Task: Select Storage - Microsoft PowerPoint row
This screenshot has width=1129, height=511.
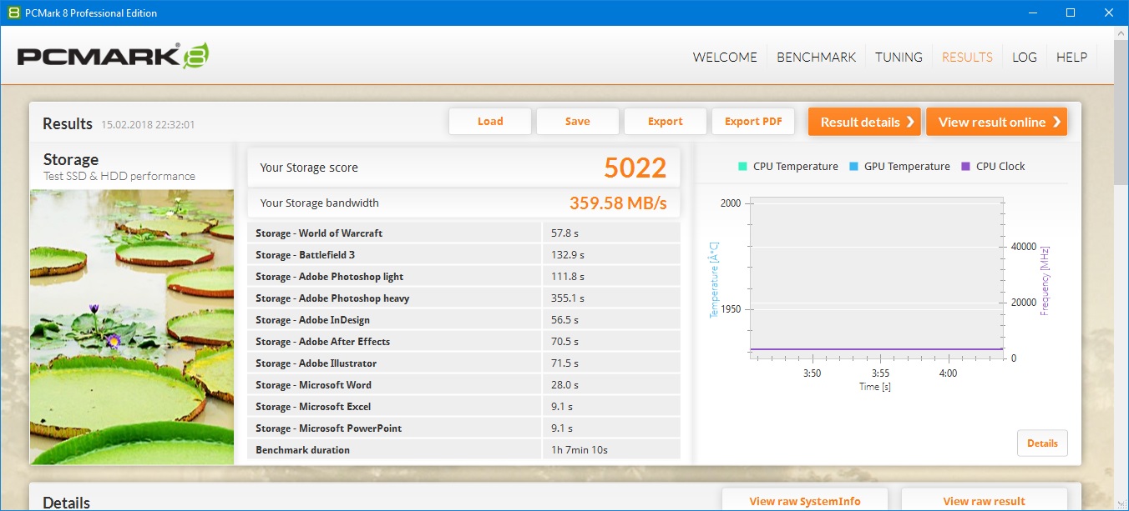Action: coord(463,428)
